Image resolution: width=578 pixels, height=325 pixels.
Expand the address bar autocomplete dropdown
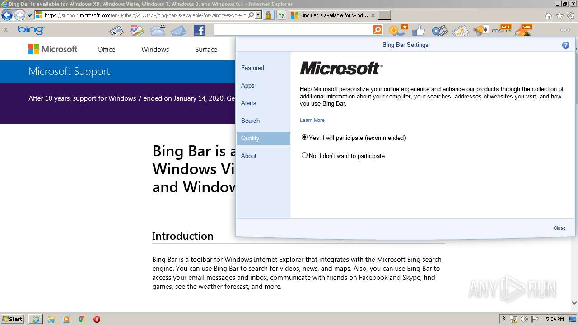258,15
